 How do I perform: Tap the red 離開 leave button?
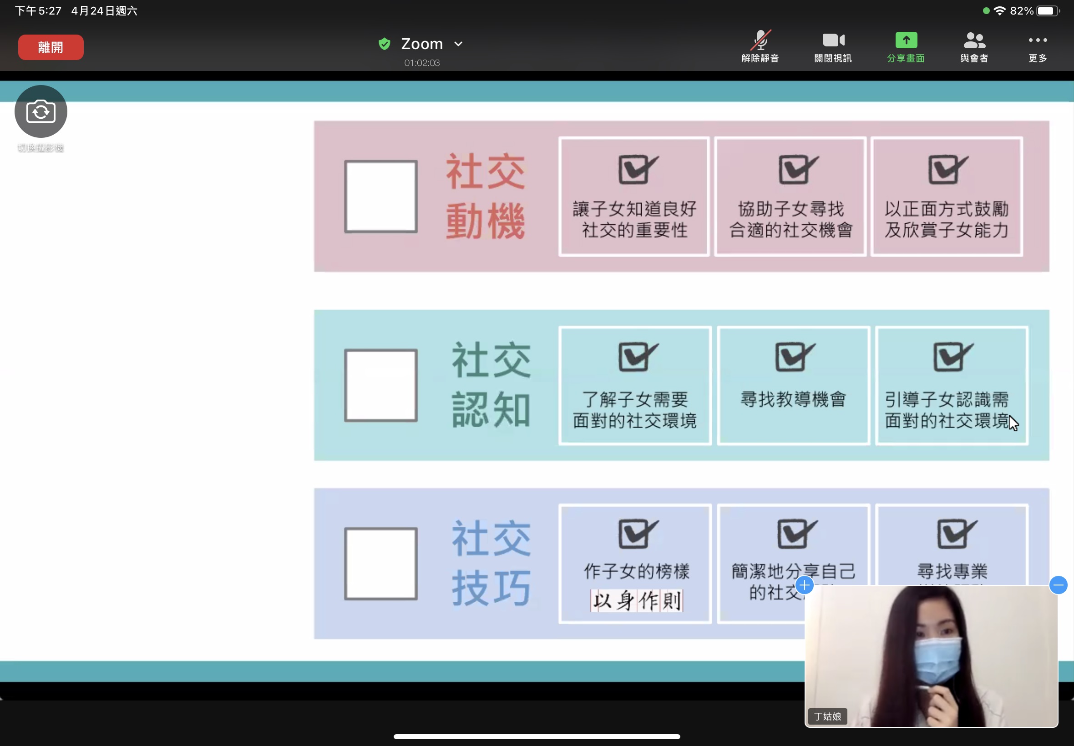click(51, 47)
